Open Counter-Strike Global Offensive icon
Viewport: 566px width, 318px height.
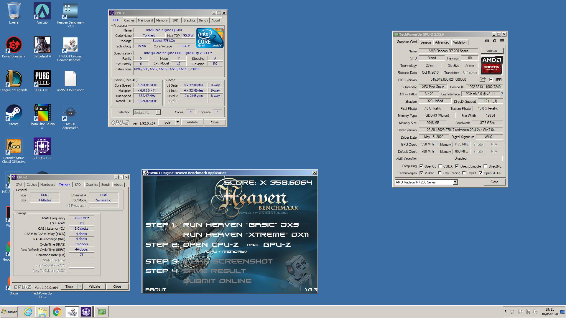(14, 151)
